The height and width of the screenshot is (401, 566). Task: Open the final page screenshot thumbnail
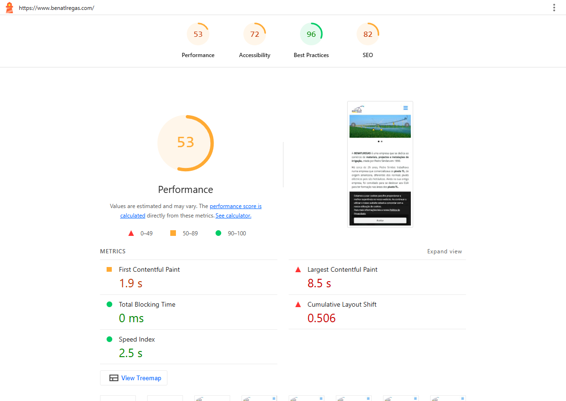click(x=380, y=164)
